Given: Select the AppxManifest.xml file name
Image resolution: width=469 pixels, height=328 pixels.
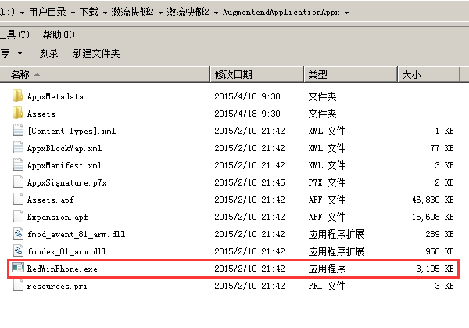Looking at the screenshot, I should 64,165.
